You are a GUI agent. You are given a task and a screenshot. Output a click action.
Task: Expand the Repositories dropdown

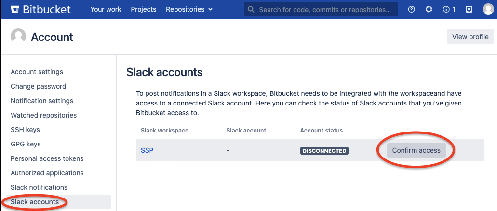(189, 9)
